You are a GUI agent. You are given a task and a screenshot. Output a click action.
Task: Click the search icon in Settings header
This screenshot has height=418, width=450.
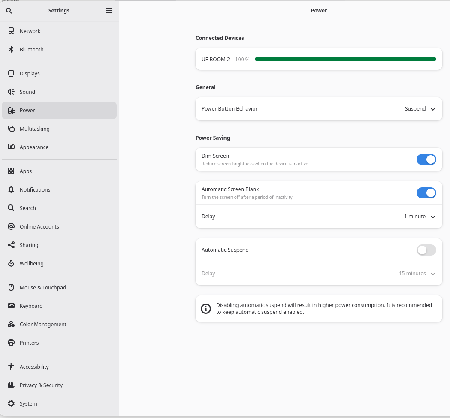tap(9, 11)
